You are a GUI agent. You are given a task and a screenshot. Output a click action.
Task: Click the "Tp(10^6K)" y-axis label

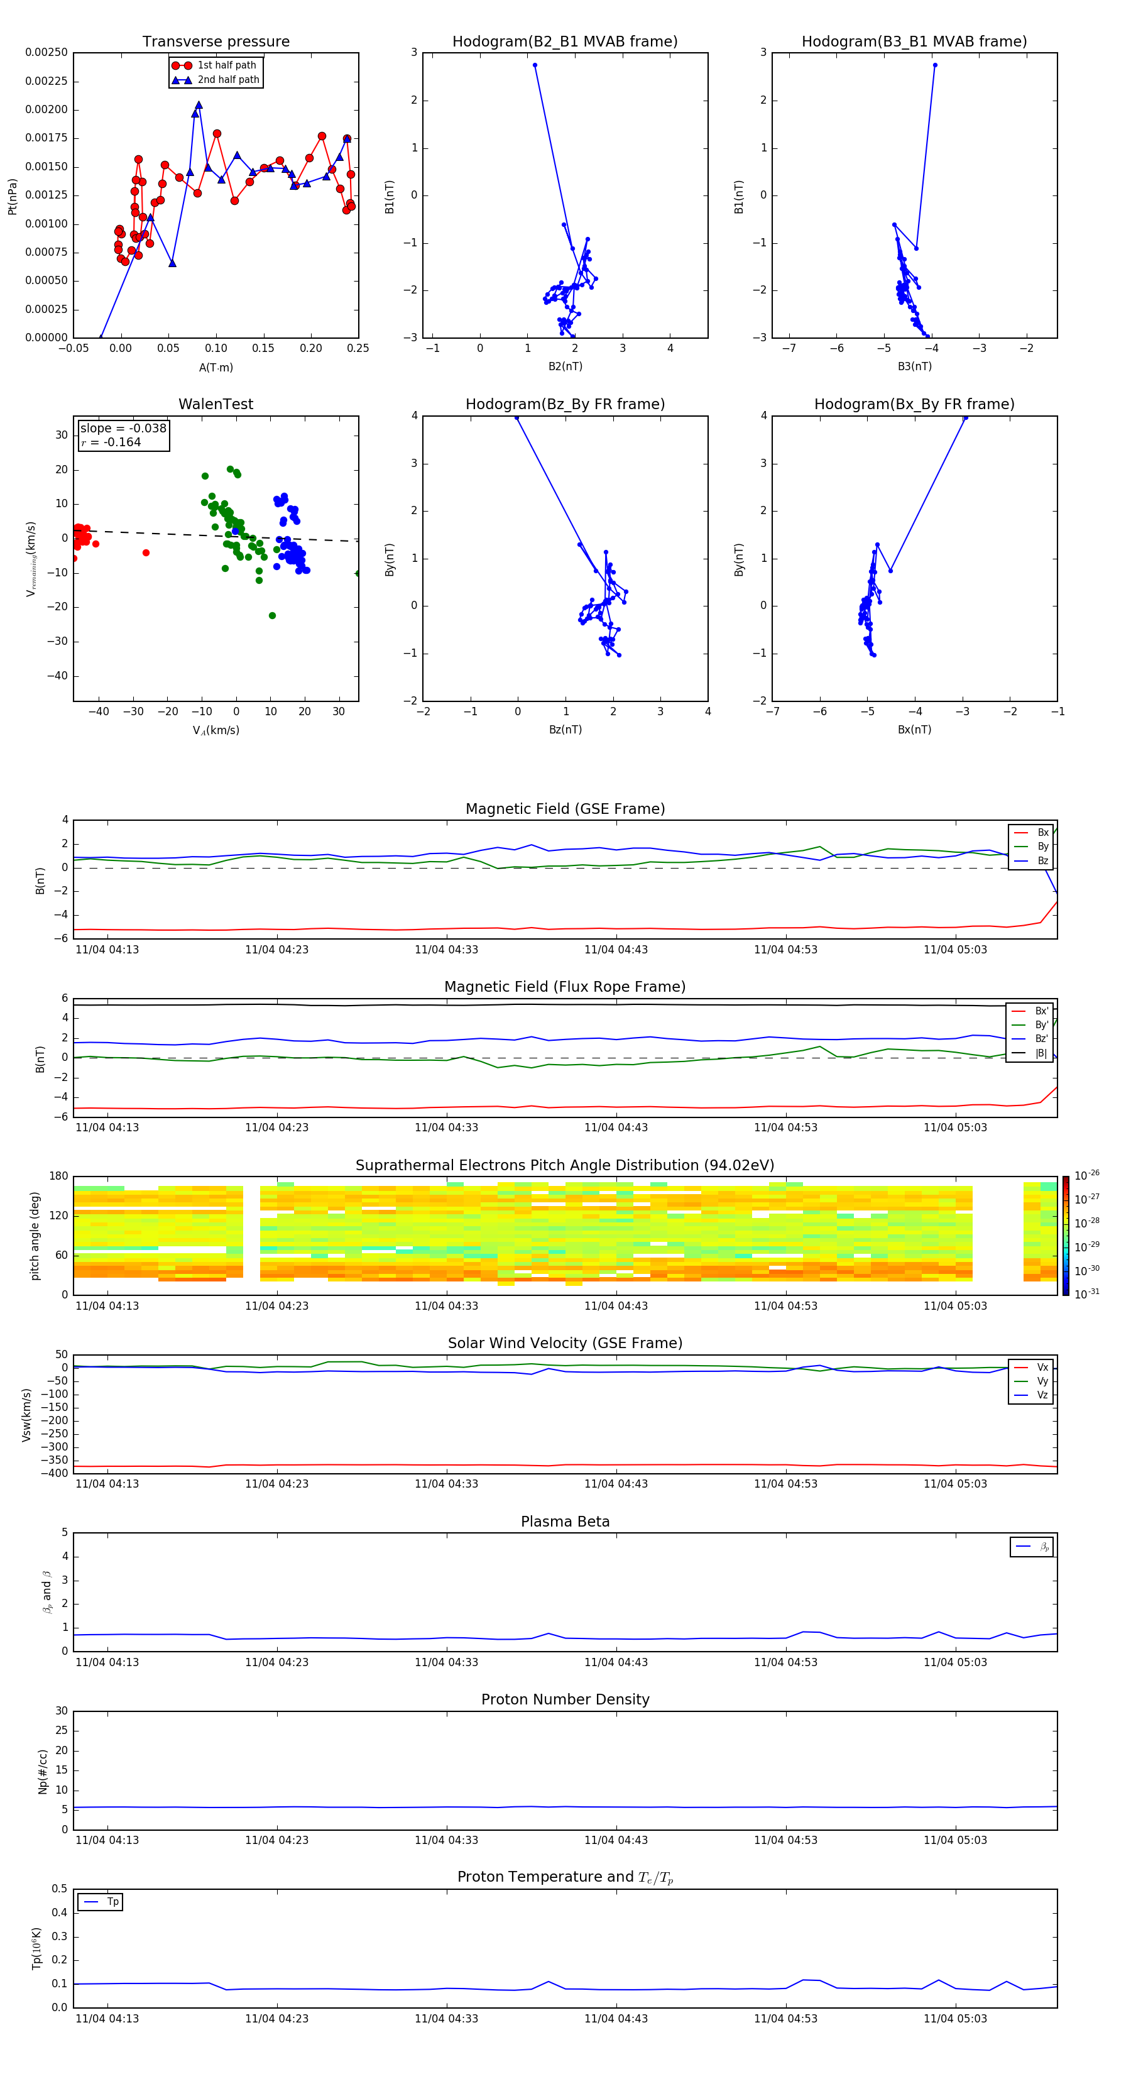pyautogui.click(x=36, y=1949)
